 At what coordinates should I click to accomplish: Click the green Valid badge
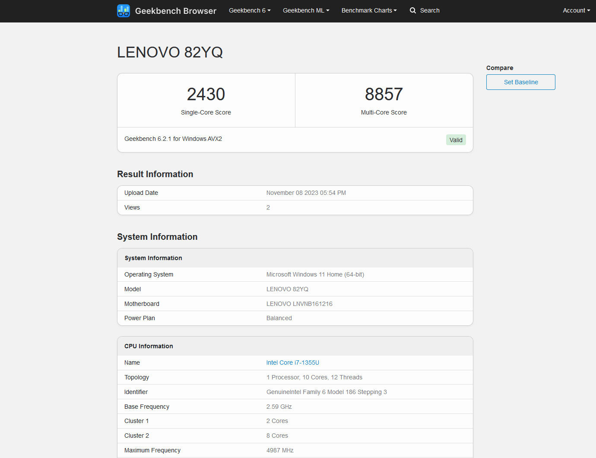(x=456, y=140)
